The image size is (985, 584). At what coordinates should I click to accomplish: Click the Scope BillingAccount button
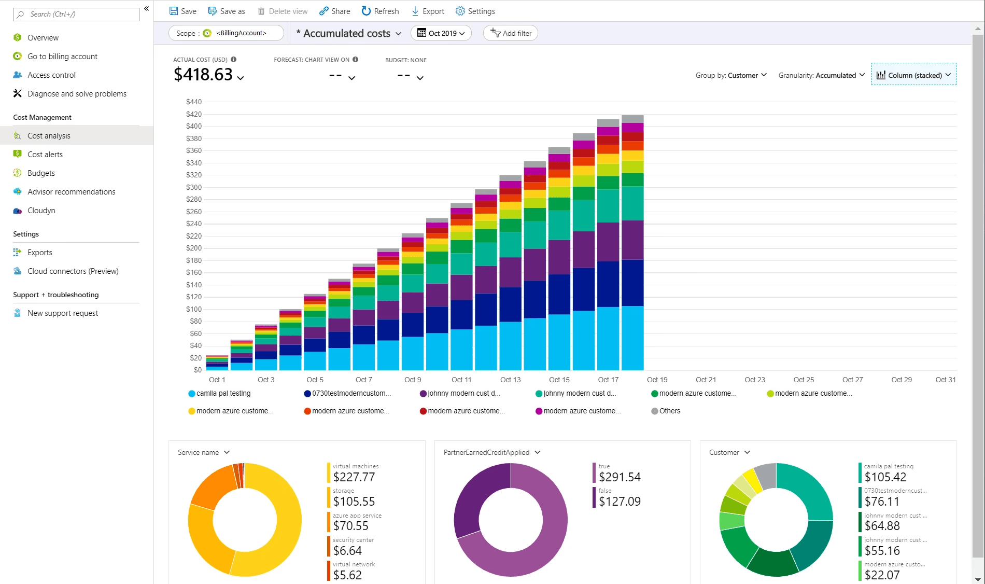point(226,33)
